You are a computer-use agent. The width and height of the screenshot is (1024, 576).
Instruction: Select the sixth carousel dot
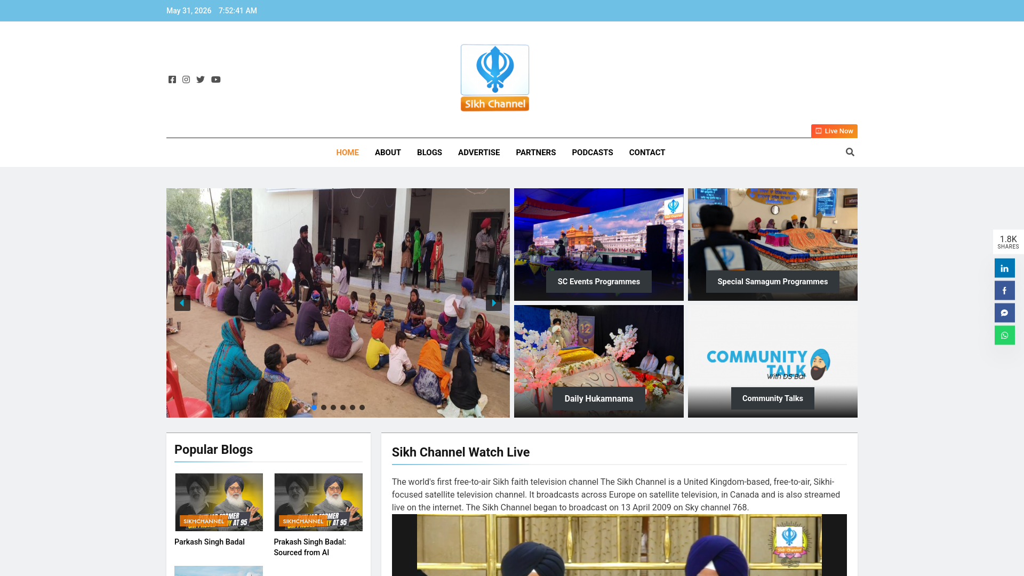point(362,407)
